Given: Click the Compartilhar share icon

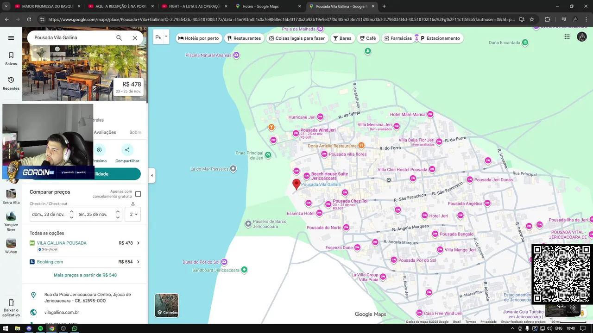Looking at the screenshot, I should pos(127,150).
